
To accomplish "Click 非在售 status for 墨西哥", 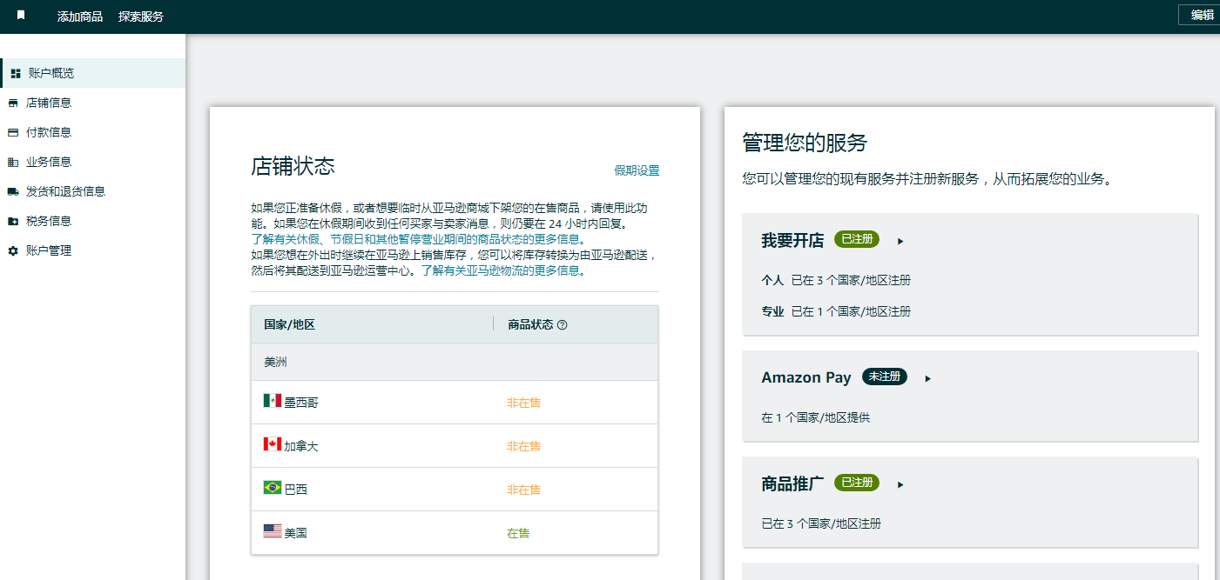I will (x=524, y=403).
